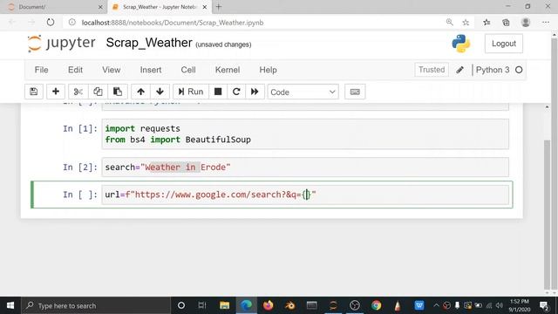558x314 pixels.
Task: Click the Jupyter logo
Action: (62, 44)
